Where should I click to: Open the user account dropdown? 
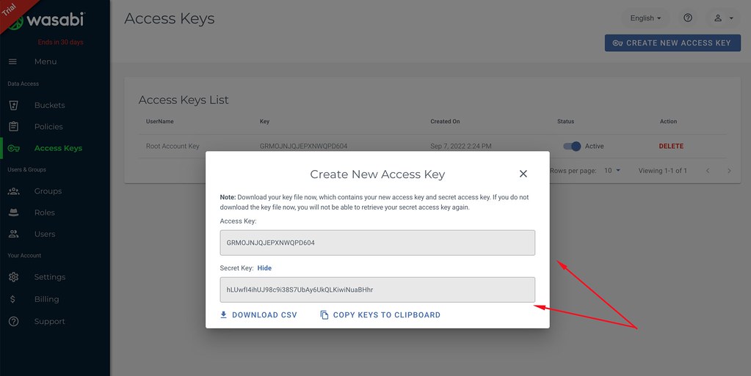pyautogui.click(x=724, y=18)
